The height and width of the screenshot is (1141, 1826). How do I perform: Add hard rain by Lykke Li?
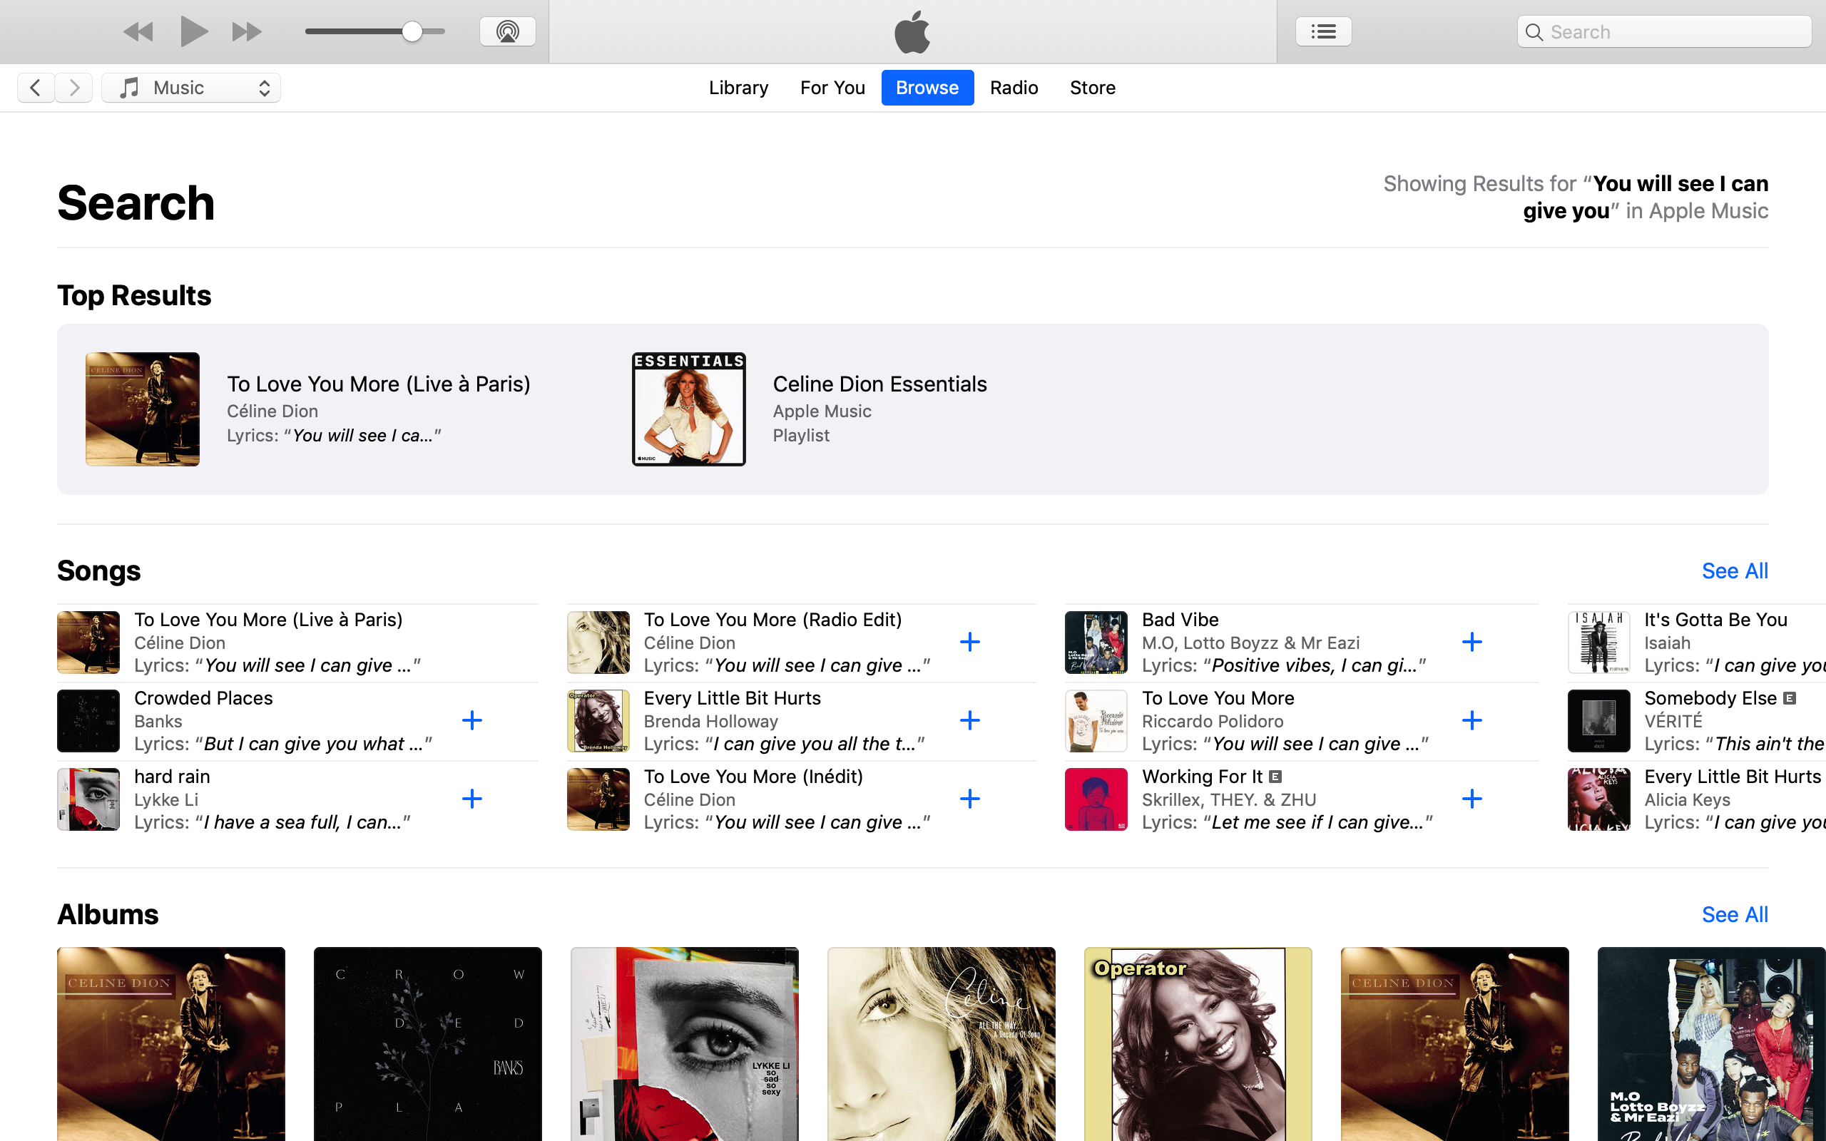click(x=471, y=799)
